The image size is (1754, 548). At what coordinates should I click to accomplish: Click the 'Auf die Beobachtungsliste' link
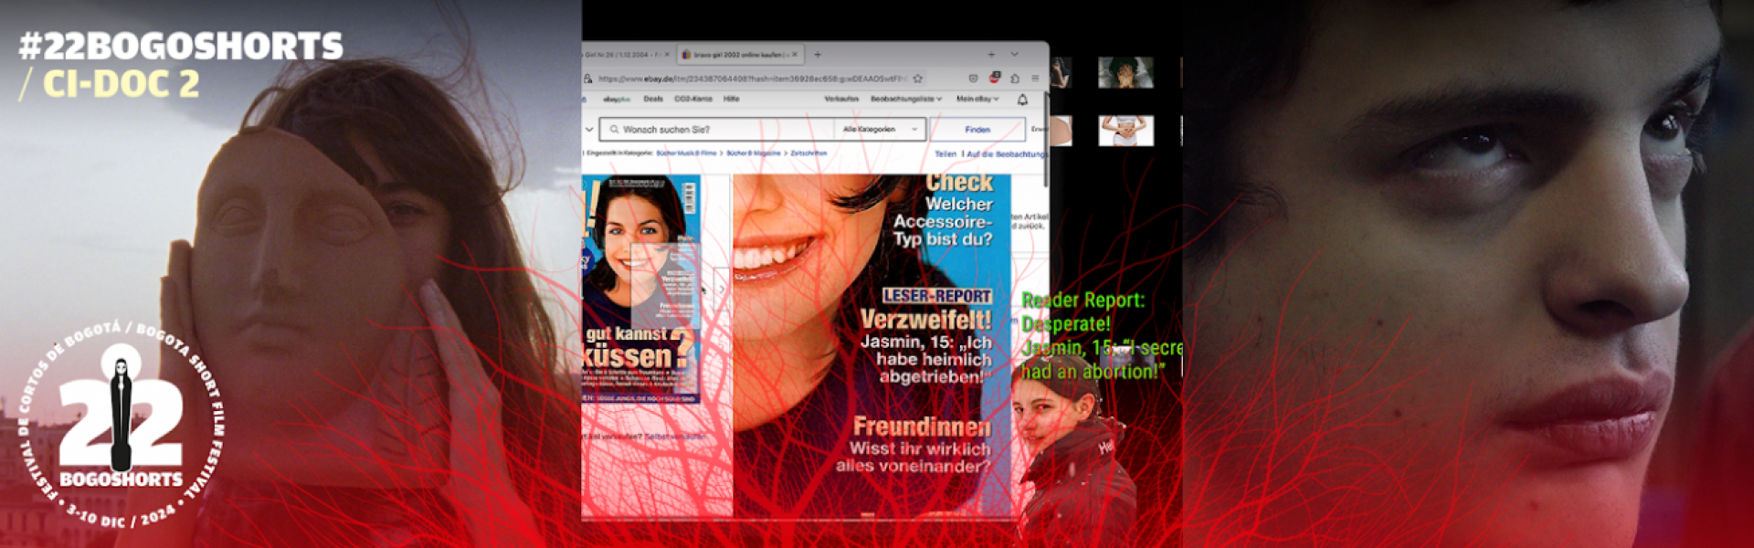click(x=1006, y=154)
